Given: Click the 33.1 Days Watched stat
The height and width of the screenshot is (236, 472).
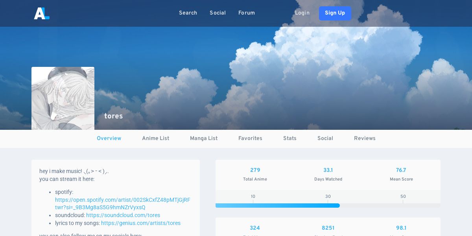Looking at the screenshot, I should [x=328, y=174].
